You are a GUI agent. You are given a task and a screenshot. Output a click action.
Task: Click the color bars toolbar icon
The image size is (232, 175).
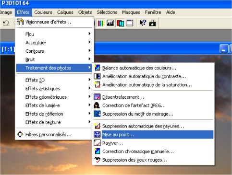[x=100, y=23]
